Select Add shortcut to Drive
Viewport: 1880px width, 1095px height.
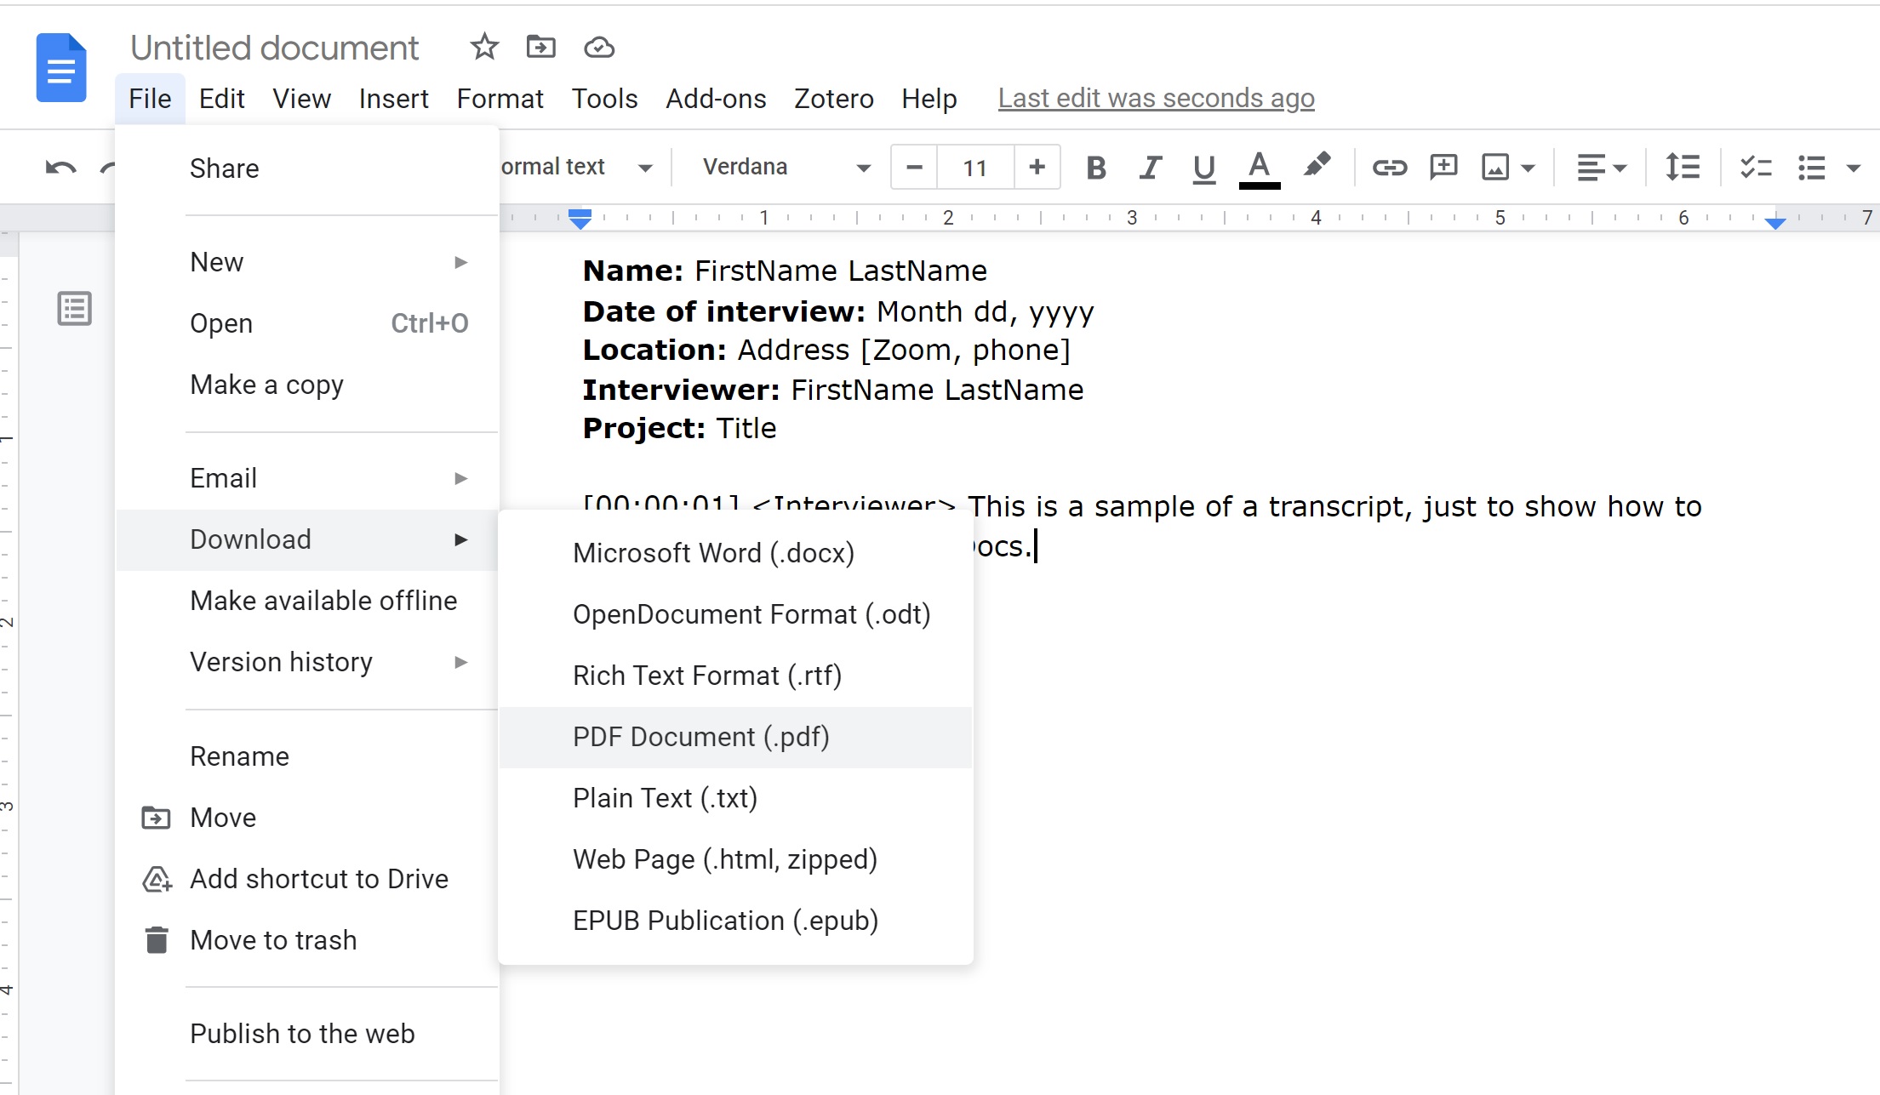[x=307, y=879]
